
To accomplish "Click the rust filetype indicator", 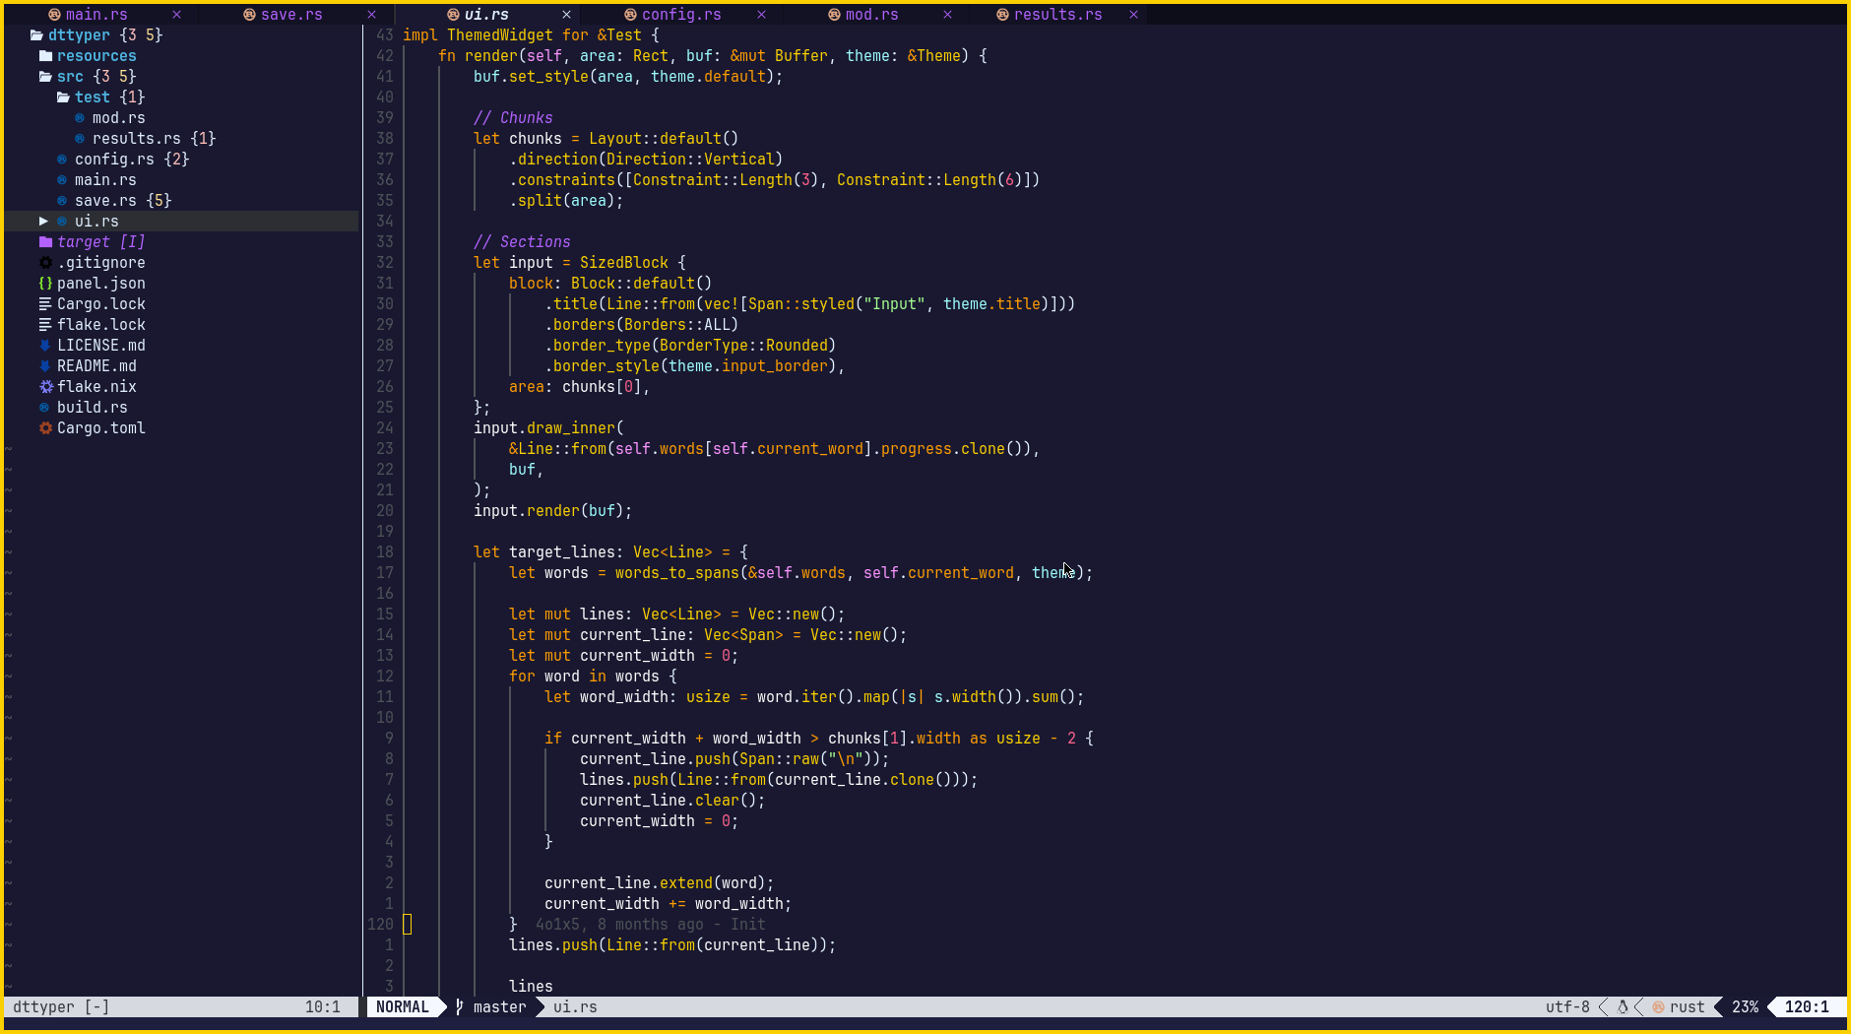I will pyautogui.click(x=1687, y=1007).
